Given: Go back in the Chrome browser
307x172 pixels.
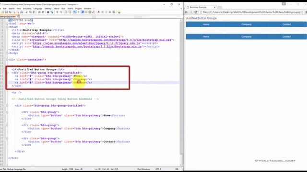Looking at the screenshot, I should 187,12.
